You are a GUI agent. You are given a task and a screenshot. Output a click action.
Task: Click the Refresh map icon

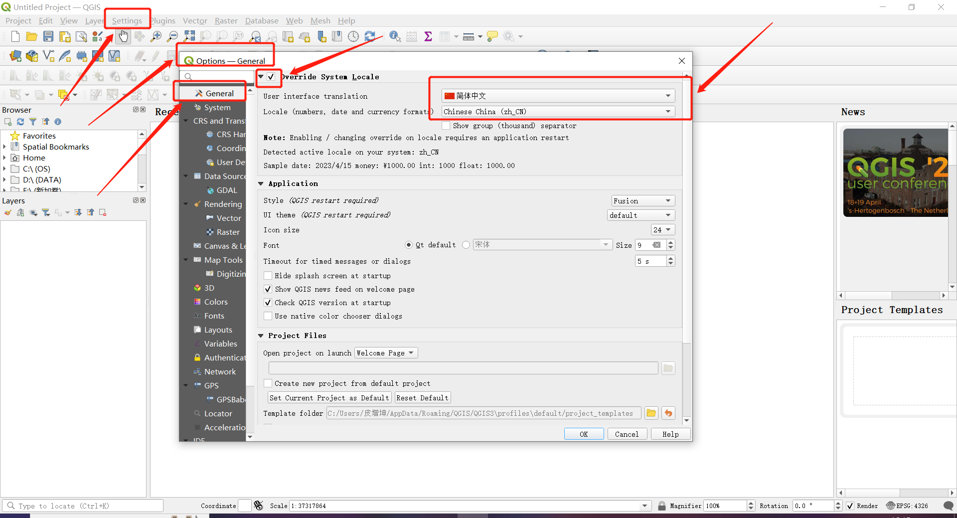click(x=370, y=36)
